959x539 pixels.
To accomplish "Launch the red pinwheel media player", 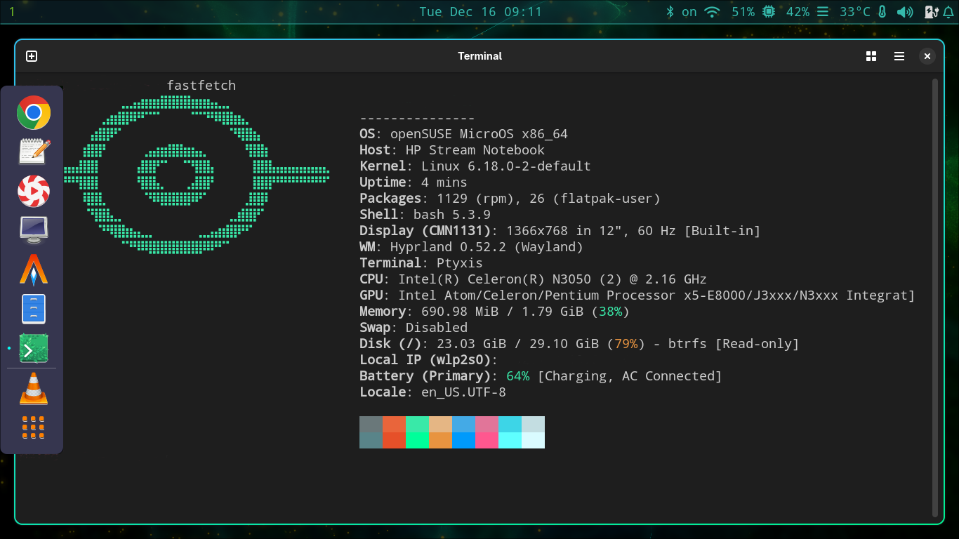I will tap(34, 191).
